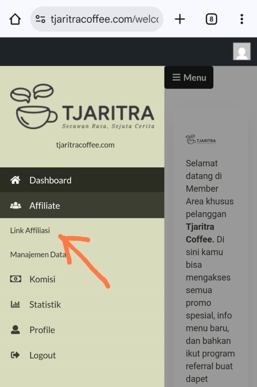The width and height of the screenshot is (257, 387).
Task: Click the Profile person icon
Action: click(15, 330)
